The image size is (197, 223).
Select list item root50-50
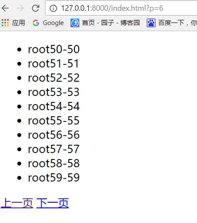(54, 49)
